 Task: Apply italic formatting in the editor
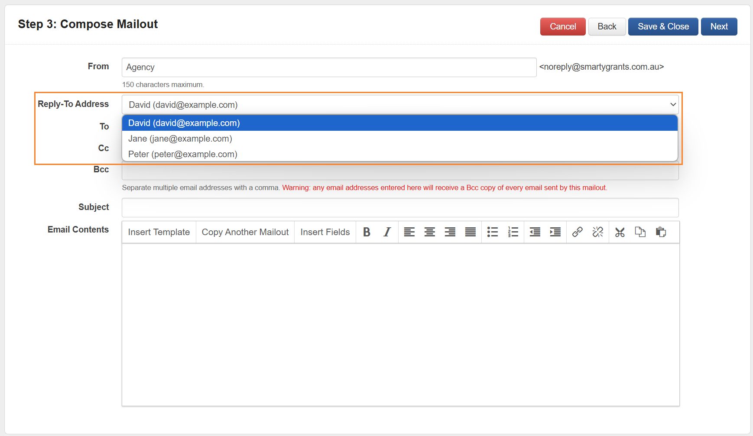387,232
